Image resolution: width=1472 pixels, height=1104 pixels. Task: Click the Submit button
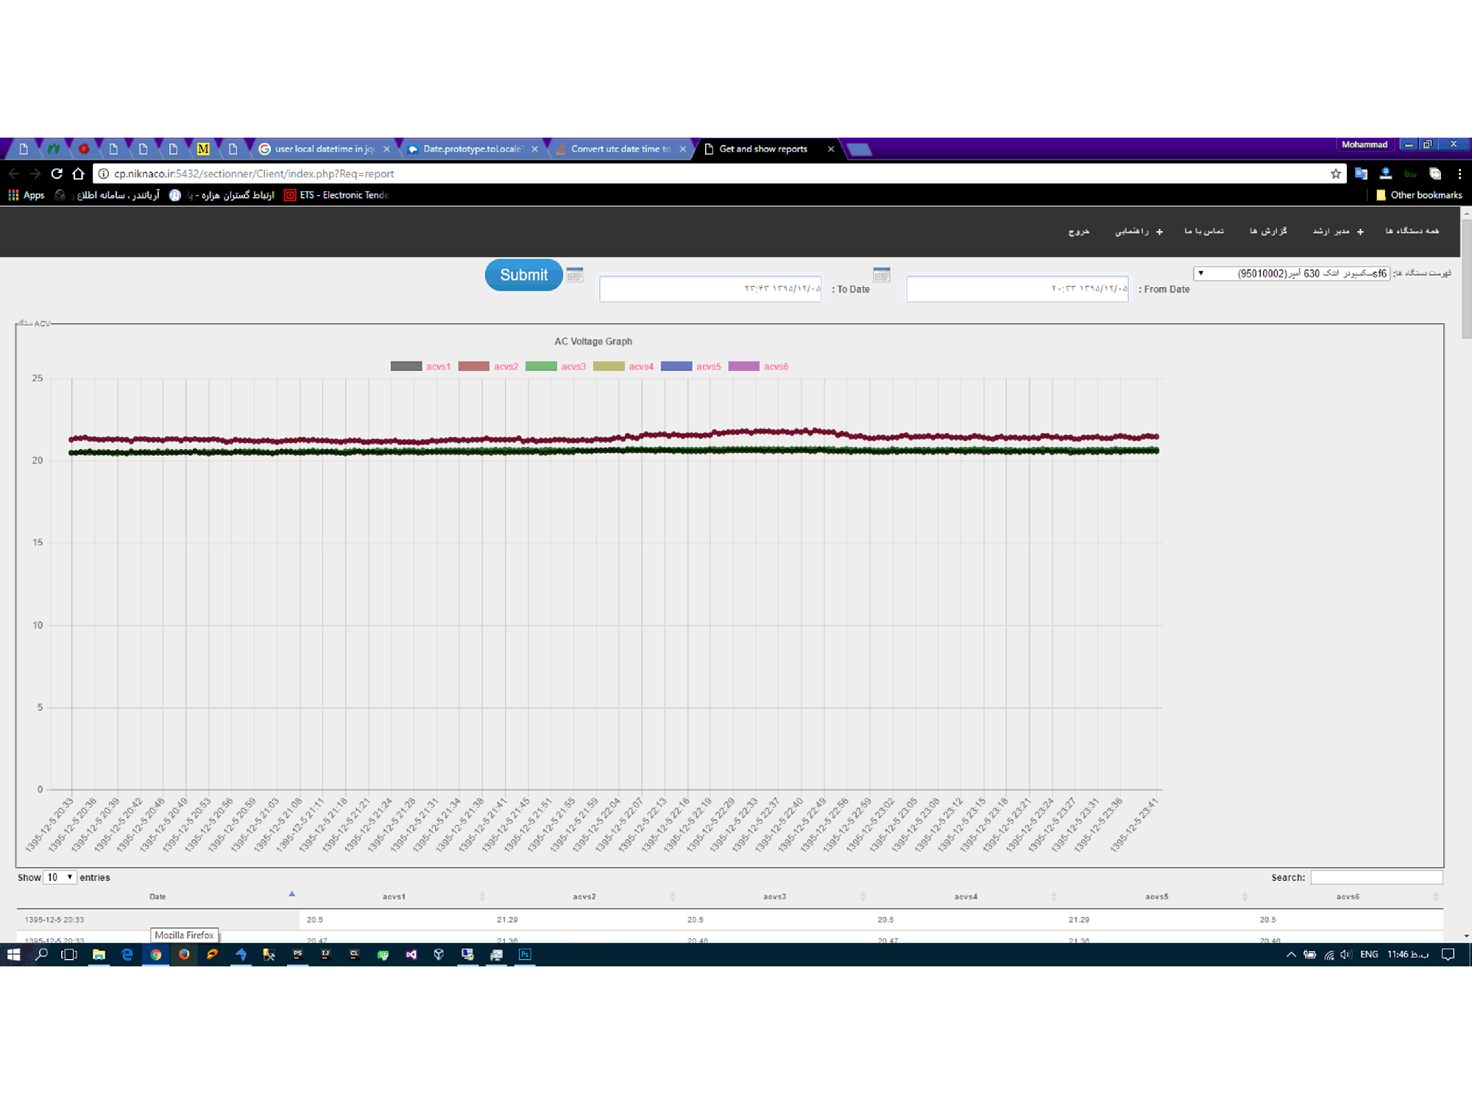(523, 275)
